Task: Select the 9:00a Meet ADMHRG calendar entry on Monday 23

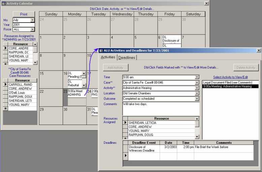Action: (x=75, y=93)
